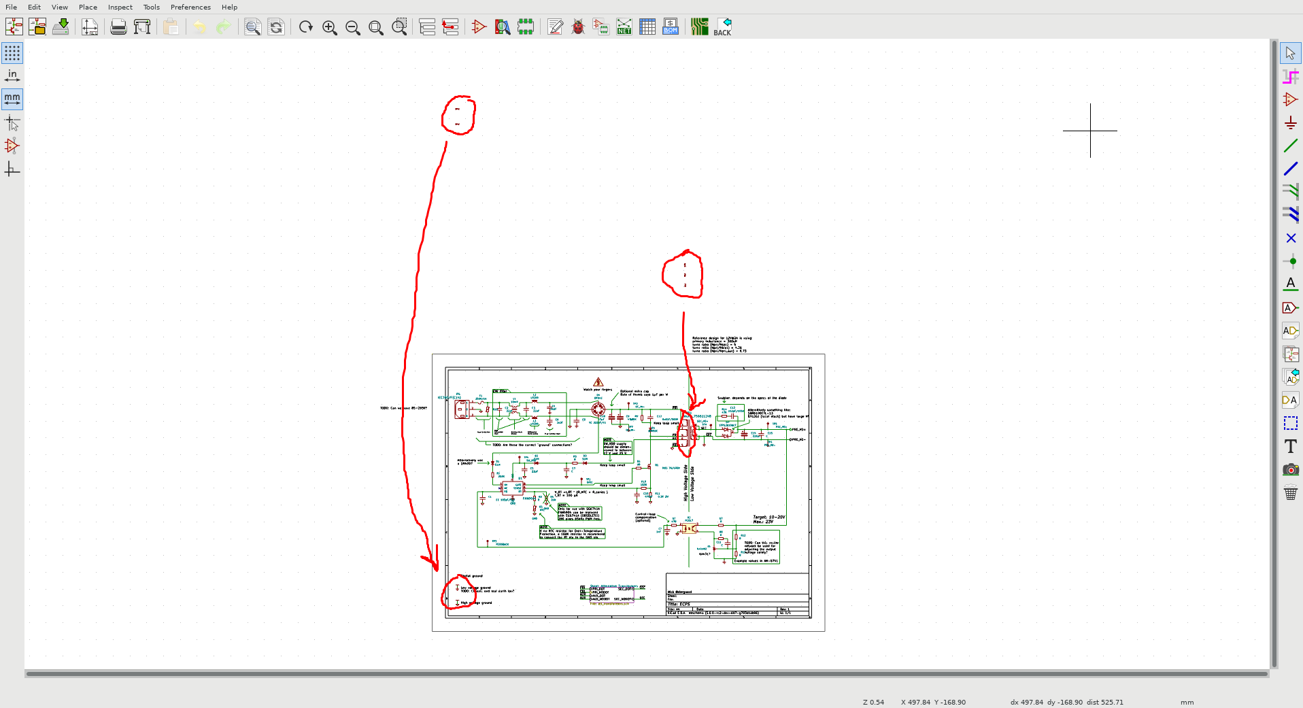Switch units to millimeters
The height and width of the screenshot is (708, 1303).
click(12, 99)
